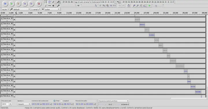Click the Copy icon in edit toolbar
Screen dimensions: 208x109
(x=104, y=5)
